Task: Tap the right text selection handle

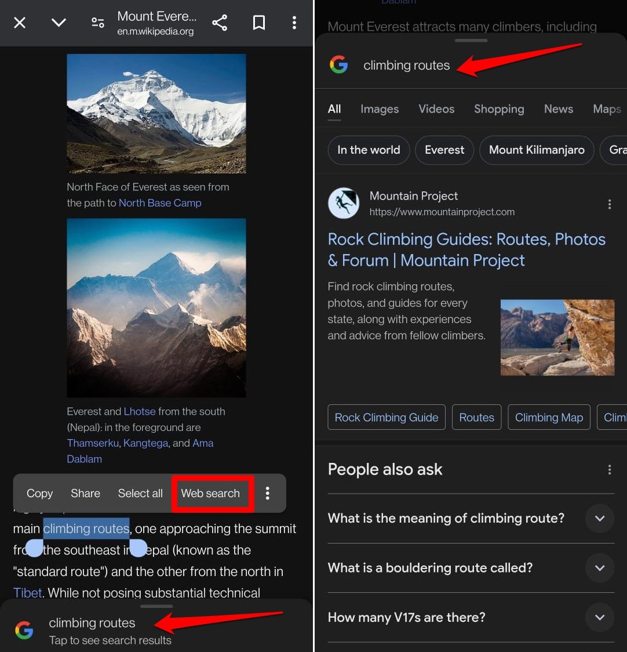Action: pos(138,548)
